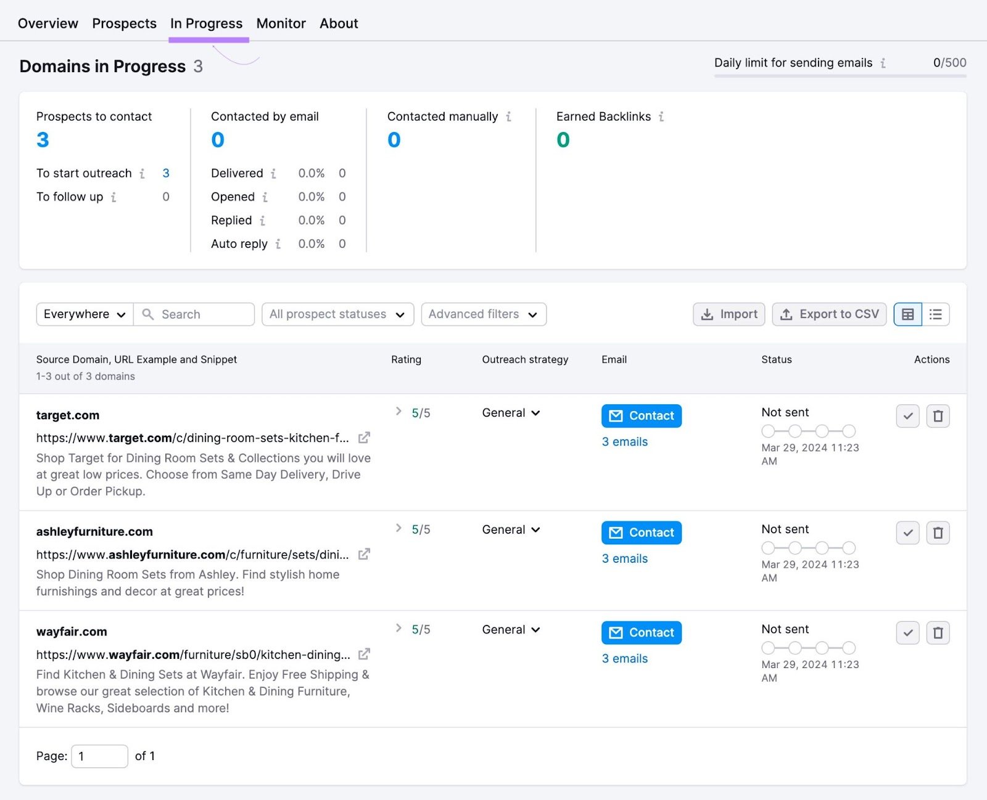
Task: Delete wayfair.com prospect using trash icon
Action: click(938, 632)
